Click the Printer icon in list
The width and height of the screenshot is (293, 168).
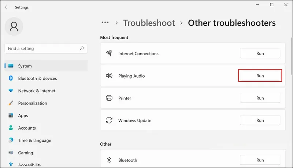pos(109,98)
